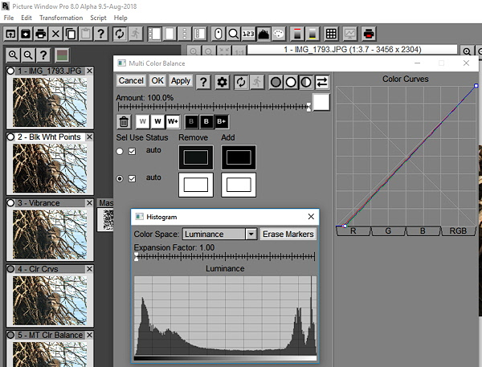Click the black Remove color swatch
Screen dimensions: 482x367
coord(196,157)
